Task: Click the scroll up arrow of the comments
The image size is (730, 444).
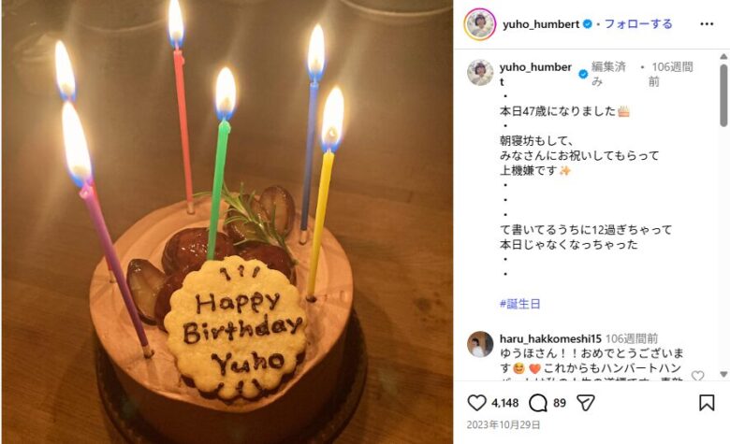Action: point(723,57)
